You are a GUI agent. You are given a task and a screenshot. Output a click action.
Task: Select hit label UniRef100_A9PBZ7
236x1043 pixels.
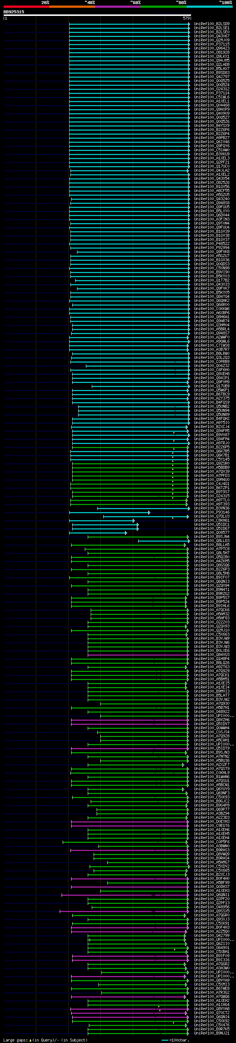pos(212,138)
